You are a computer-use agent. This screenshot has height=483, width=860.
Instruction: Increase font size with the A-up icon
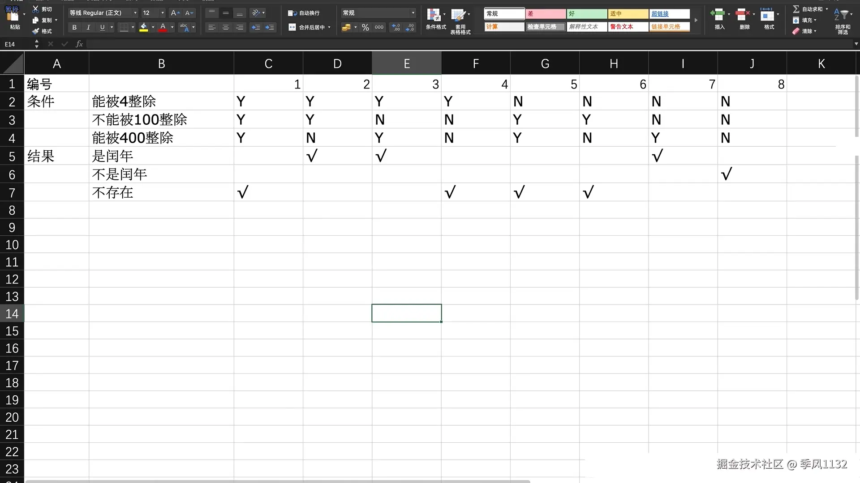click(x=175, y=13)
